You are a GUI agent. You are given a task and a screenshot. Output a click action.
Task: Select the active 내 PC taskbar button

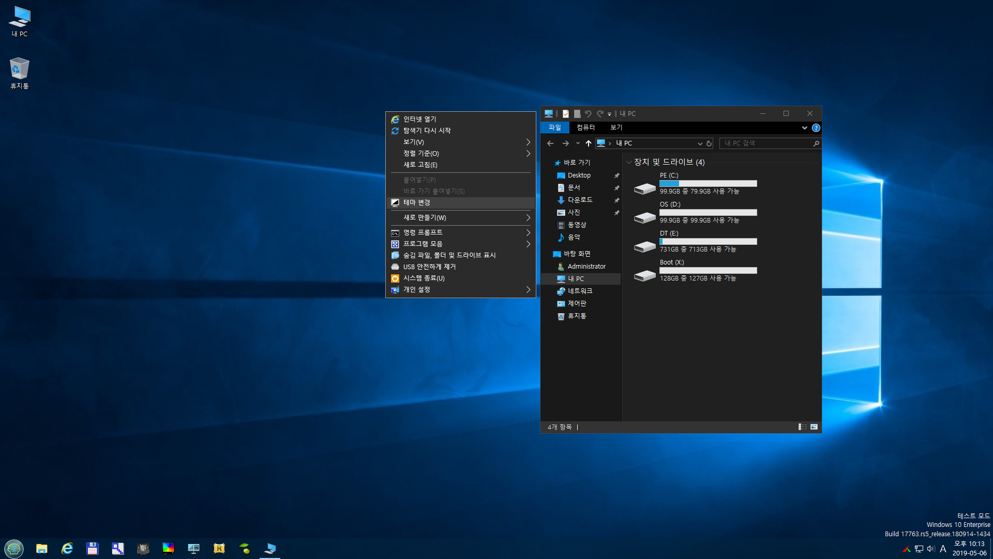pos(270,548)
